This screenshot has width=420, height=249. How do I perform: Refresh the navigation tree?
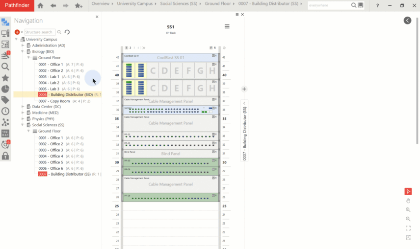point(67,32)
